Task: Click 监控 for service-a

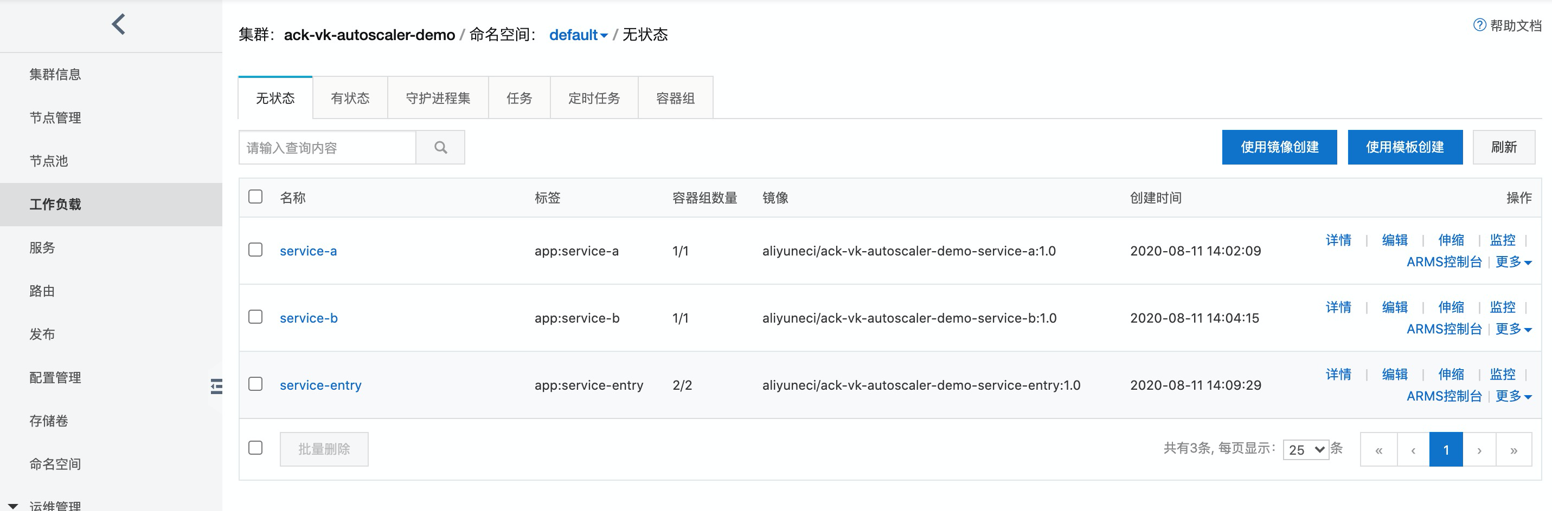Action: tap(1503, 240)
